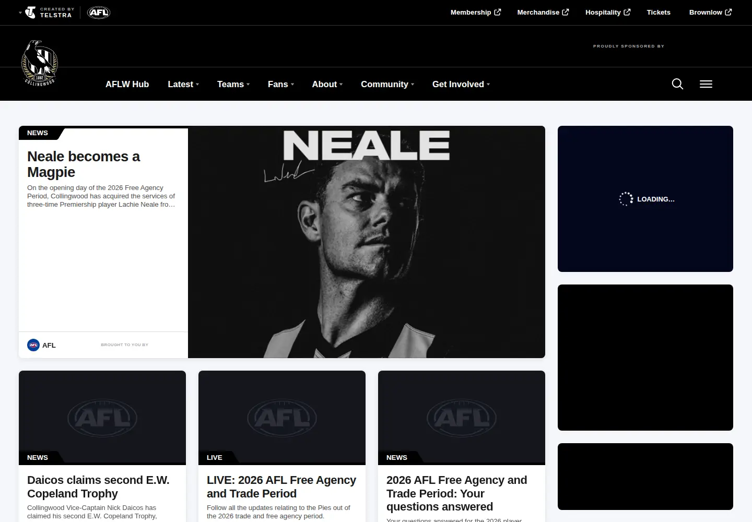Click external-link icon beside Hospitality

click(627, 12)
